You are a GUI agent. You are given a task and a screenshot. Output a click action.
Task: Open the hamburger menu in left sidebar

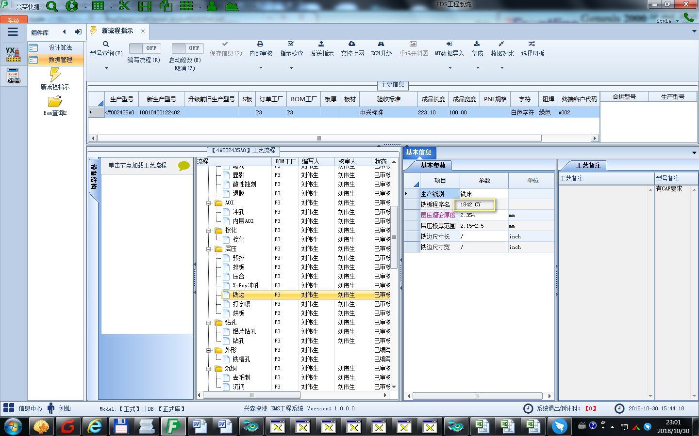(13, 32)
